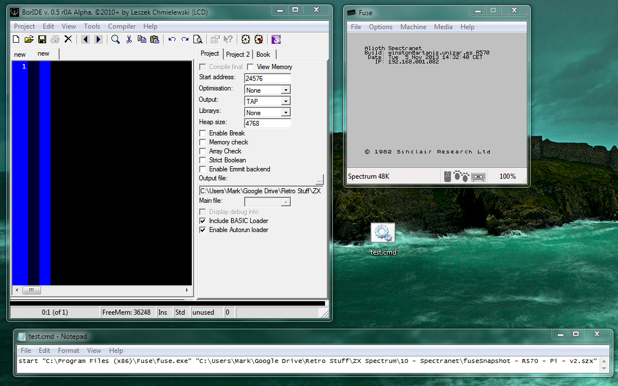Switch to the Project 2 tab

coord(238,55)
